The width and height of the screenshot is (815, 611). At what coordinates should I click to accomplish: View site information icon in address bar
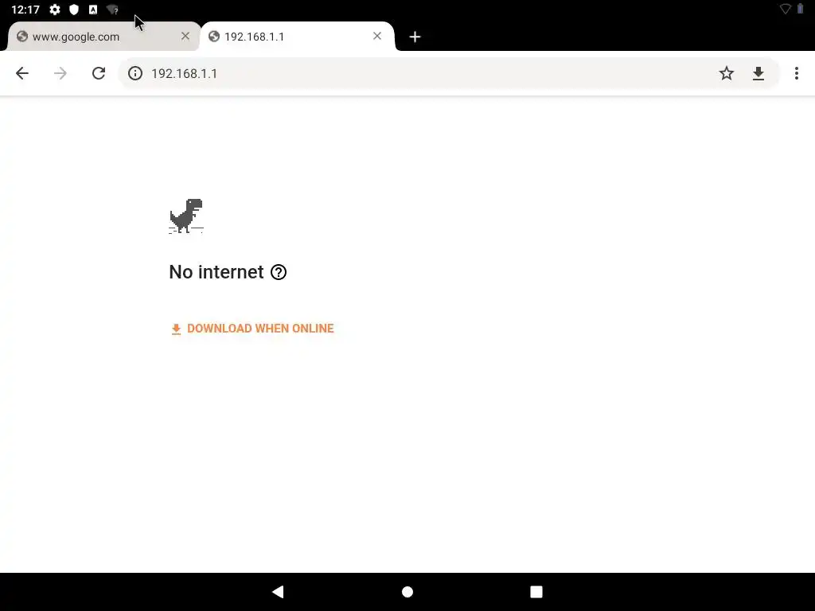135,73
